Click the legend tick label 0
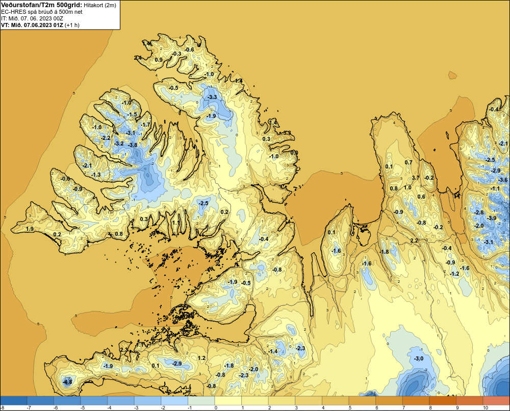Viewport: 510px width, 411px height. point(215,408)
